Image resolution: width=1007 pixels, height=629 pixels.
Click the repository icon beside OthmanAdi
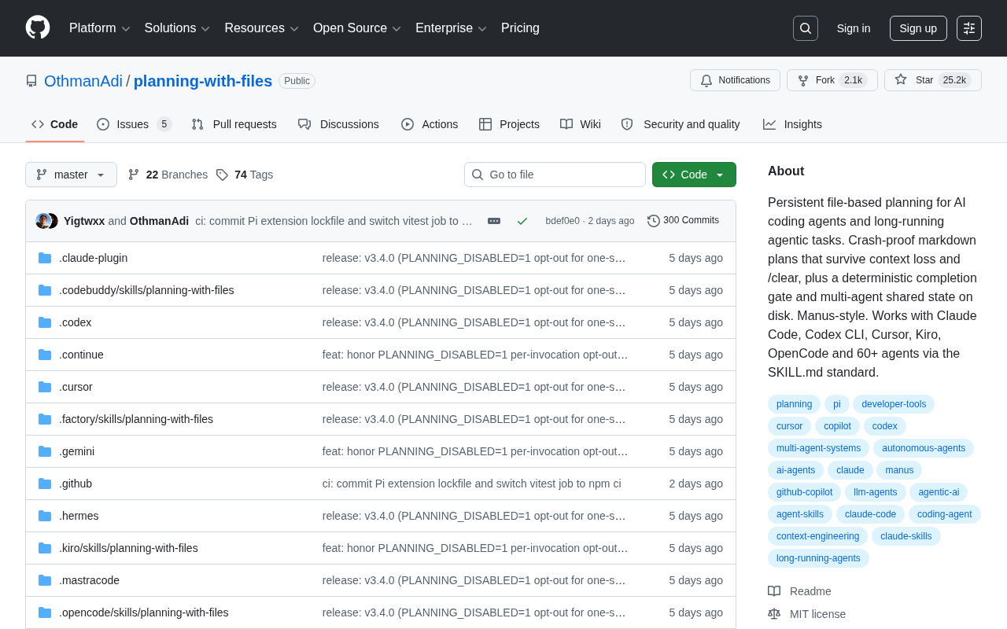click(x=31, y=81)
